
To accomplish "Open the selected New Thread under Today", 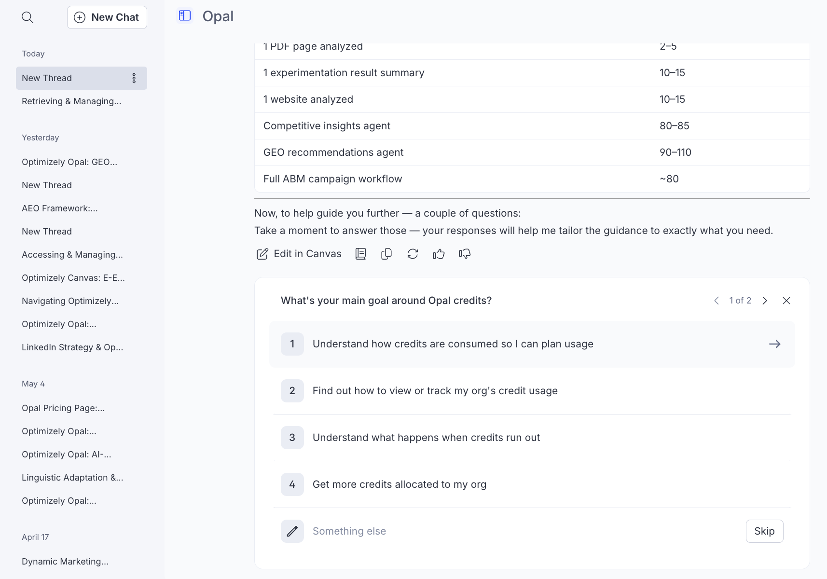I will [82, 78].
